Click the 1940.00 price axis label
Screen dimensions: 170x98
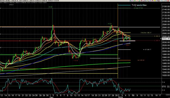(x=166, y=69)
